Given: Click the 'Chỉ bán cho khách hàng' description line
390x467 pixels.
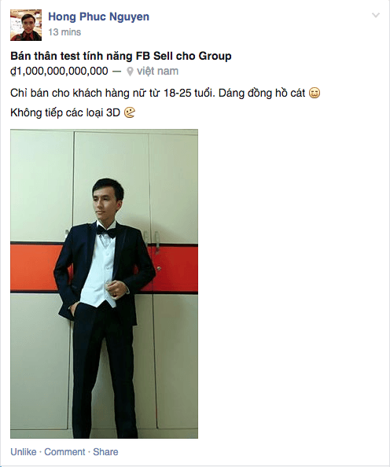Looking at the screenshot, I should [158, 93].
